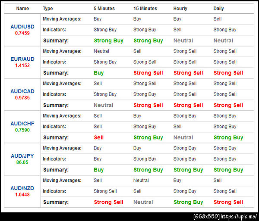Open the AUD/CHF currency pair link
Image resolution: width=259 pixels, height=221 pixels.
[x=22, y=124]
